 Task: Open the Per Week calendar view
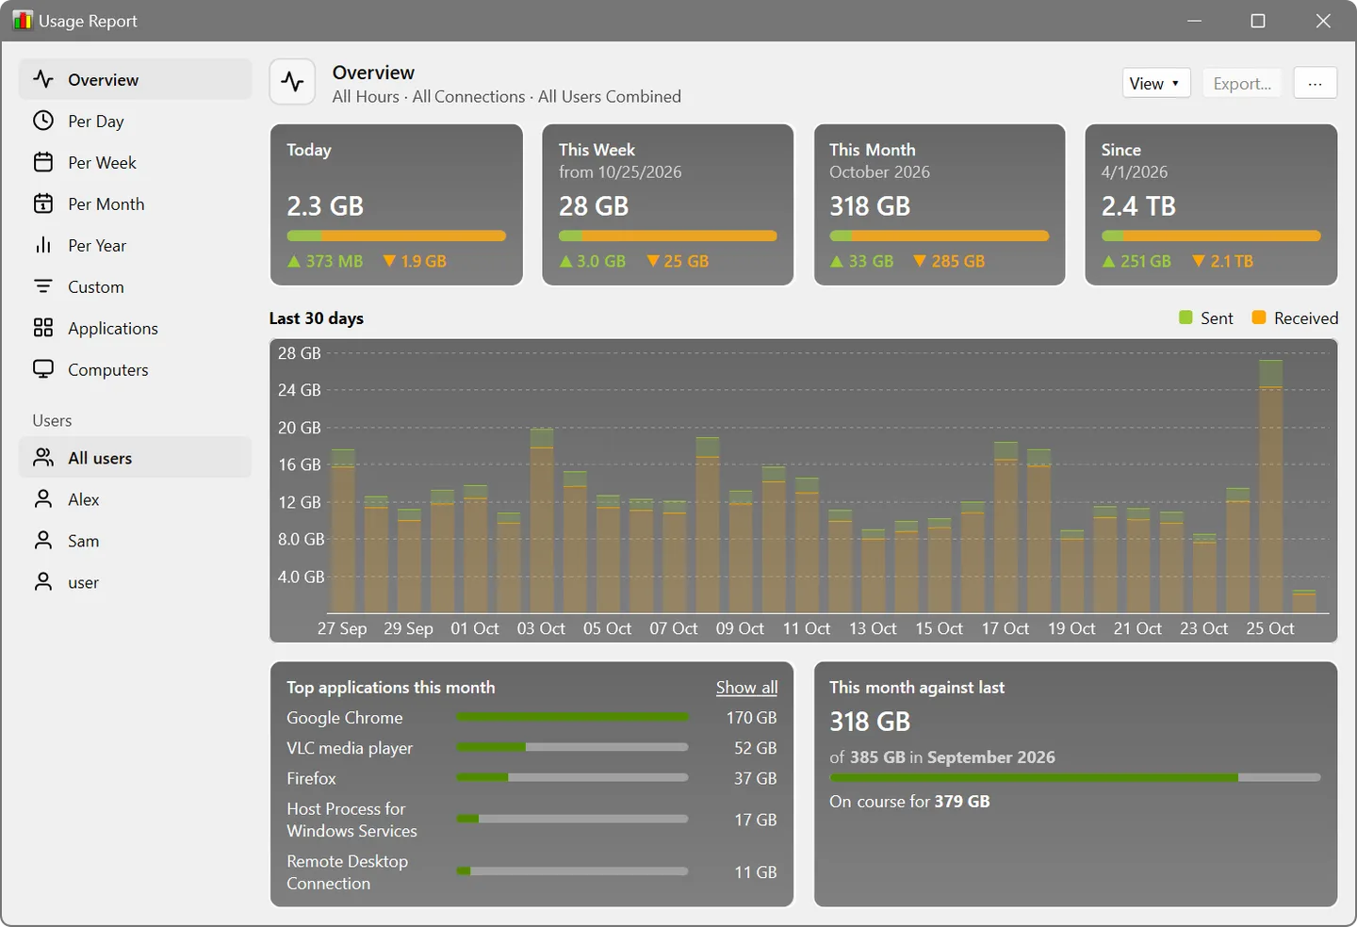tap(135, 162)
